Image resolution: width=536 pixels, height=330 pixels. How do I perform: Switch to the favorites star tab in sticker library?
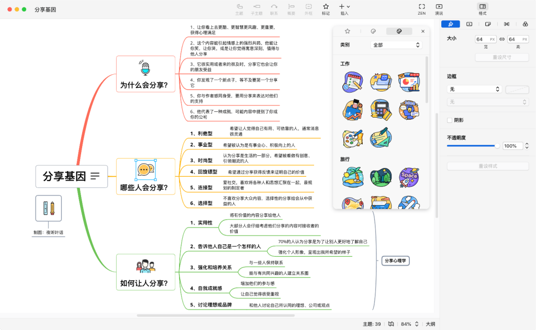pos(347,31)
